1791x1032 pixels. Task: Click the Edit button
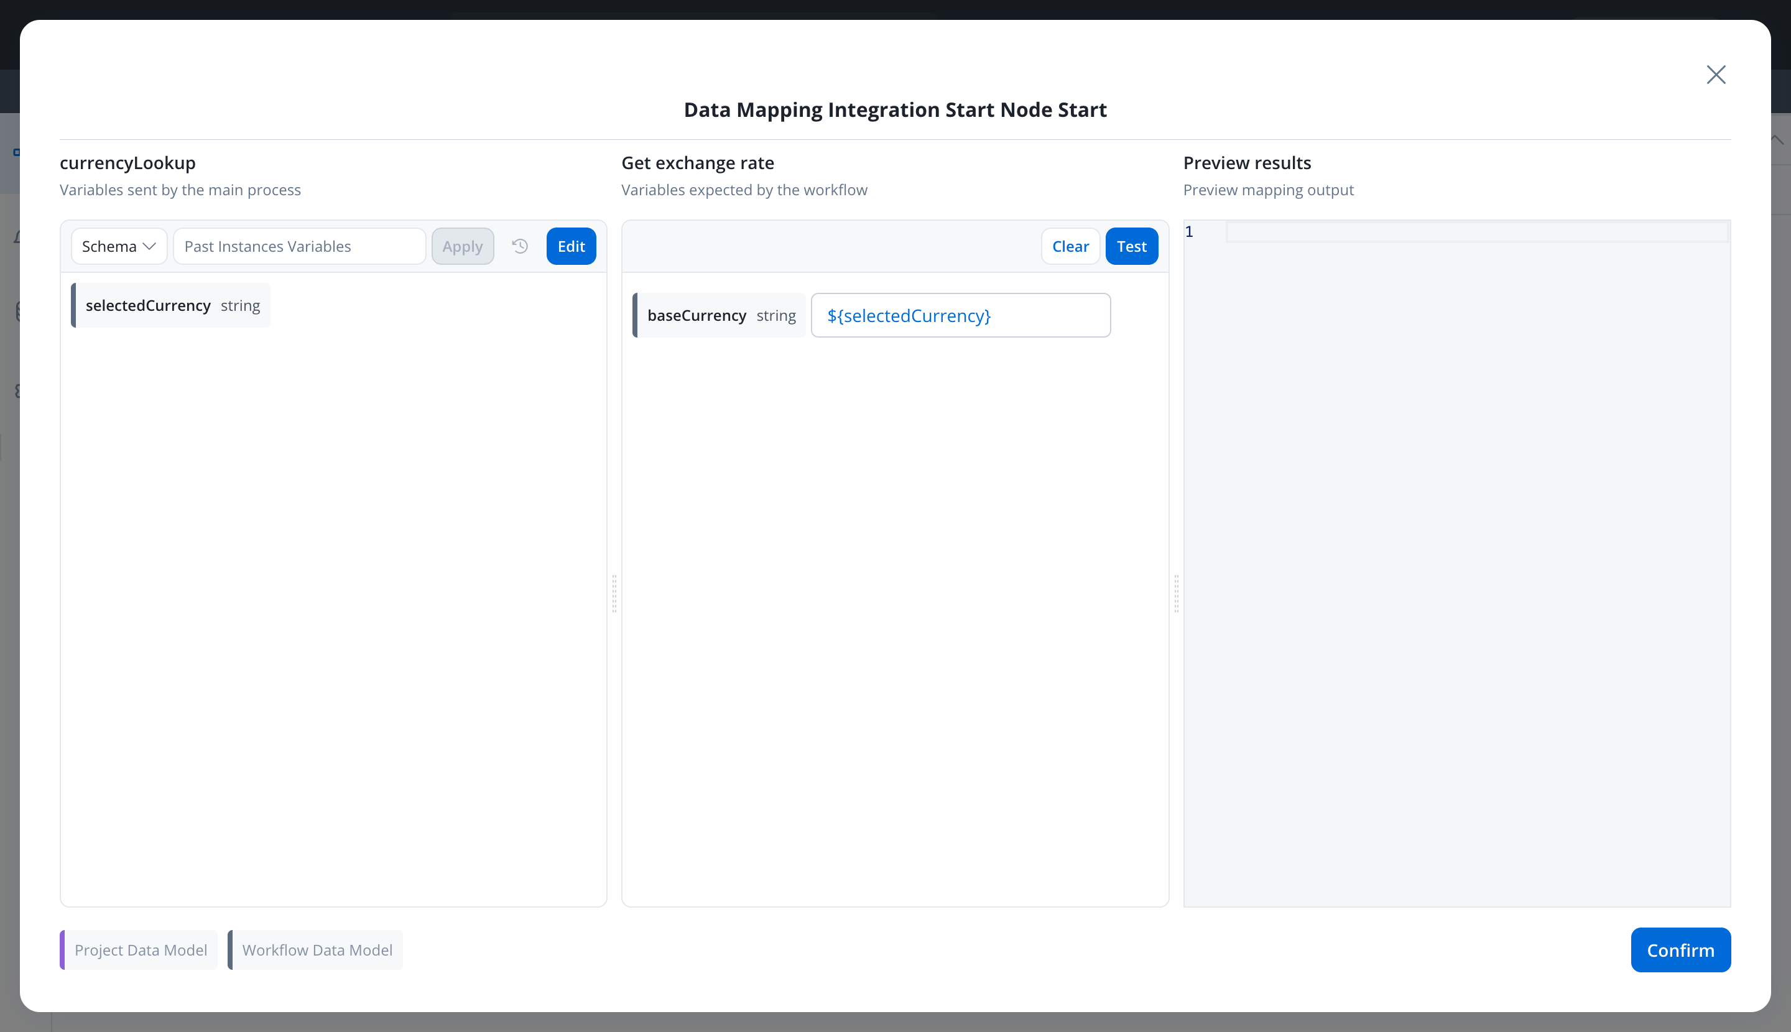pyautogui.click(x=571, y=246)
